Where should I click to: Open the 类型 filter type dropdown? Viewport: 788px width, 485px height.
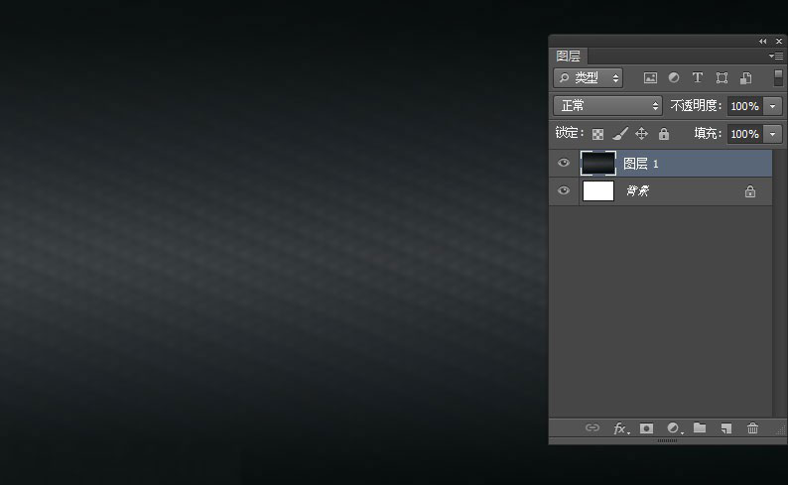588,77
